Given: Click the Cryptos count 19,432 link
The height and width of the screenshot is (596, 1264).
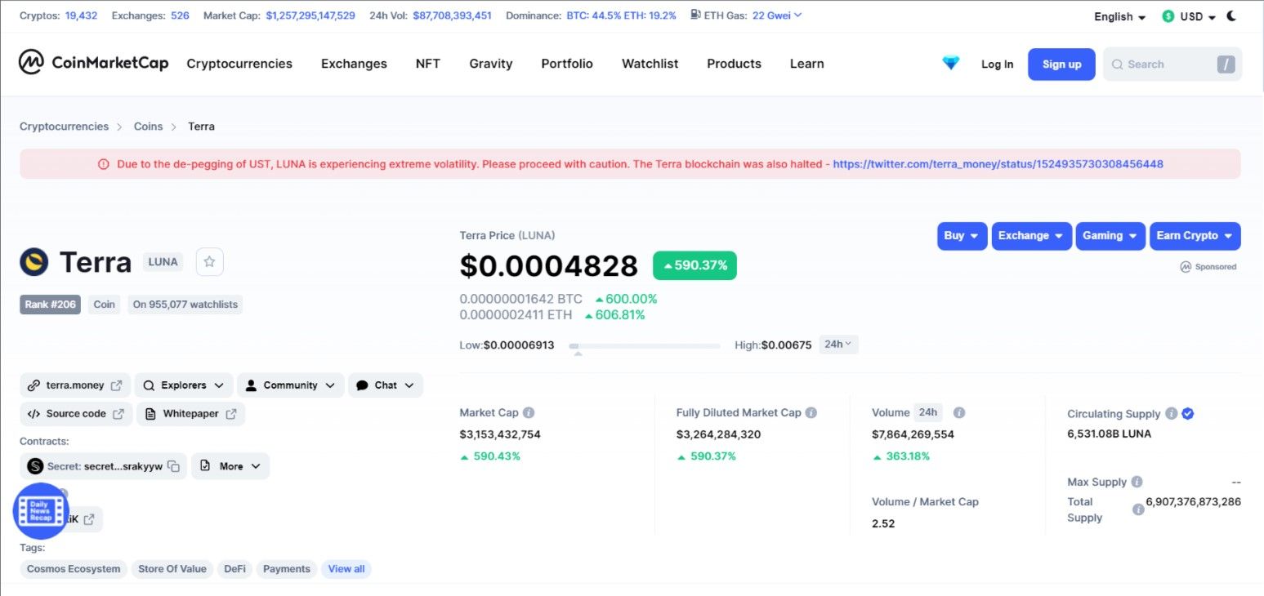Looking at the screenshot, I should click(81, 16).
